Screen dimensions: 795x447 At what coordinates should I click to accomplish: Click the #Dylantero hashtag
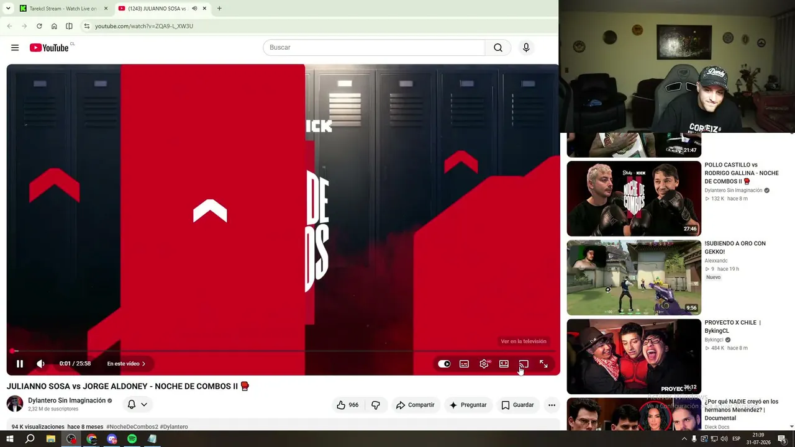click(x=174, y=427)
